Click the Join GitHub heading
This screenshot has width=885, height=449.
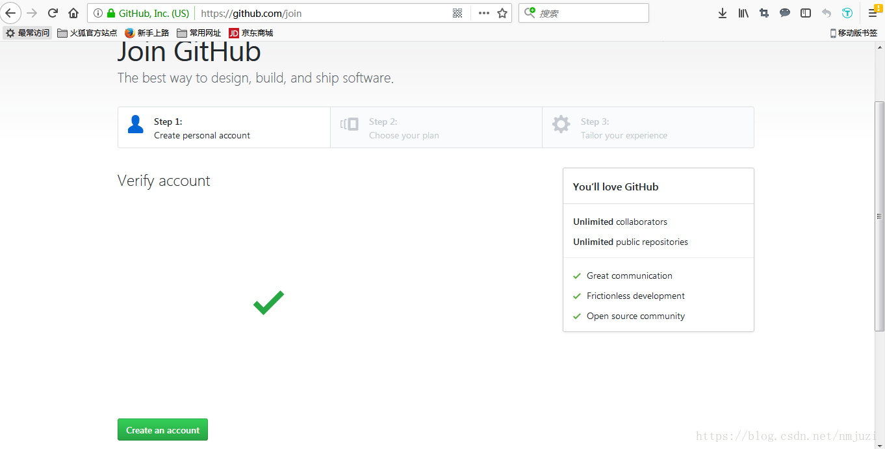189,52
